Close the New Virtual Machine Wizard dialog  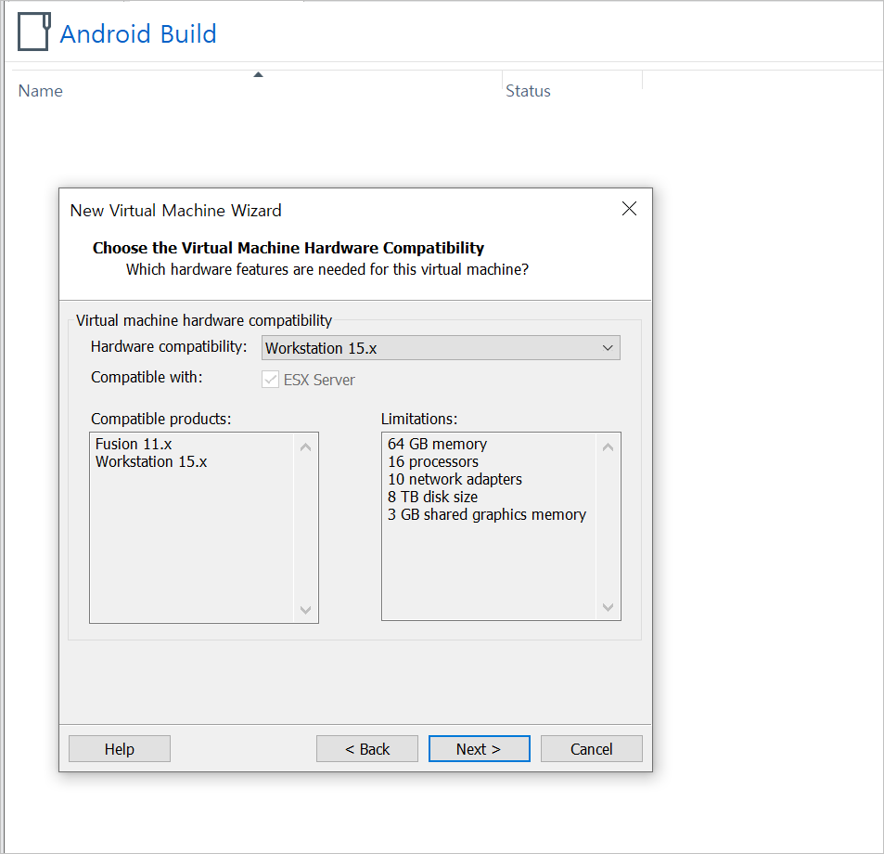629,209
